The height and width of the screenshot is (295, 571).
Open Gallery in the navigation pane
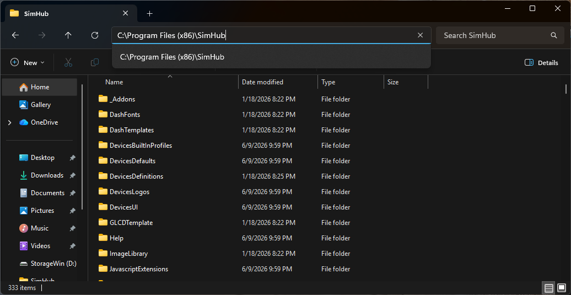pyautogui.click(x=39, y=105)
